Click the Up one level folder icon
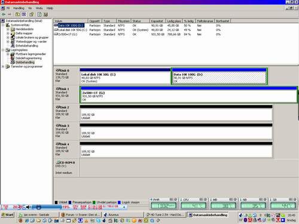The image size is (299, 224). [x=17, y=14]
